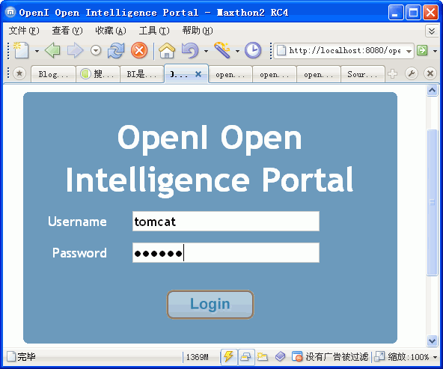Open the zoom 100% dropdown
Viewport: 443px width, 369px height.
pyautogui.click(x=435, y=357)
